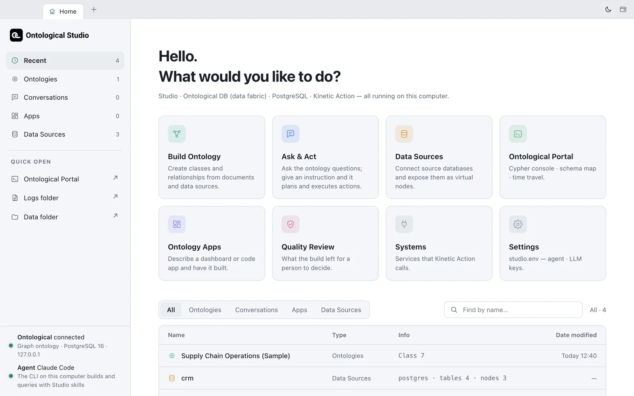Click the Quality Review shield icon
Screen dimensions: 634x396
pyautogui.click(x=290, y=224)
